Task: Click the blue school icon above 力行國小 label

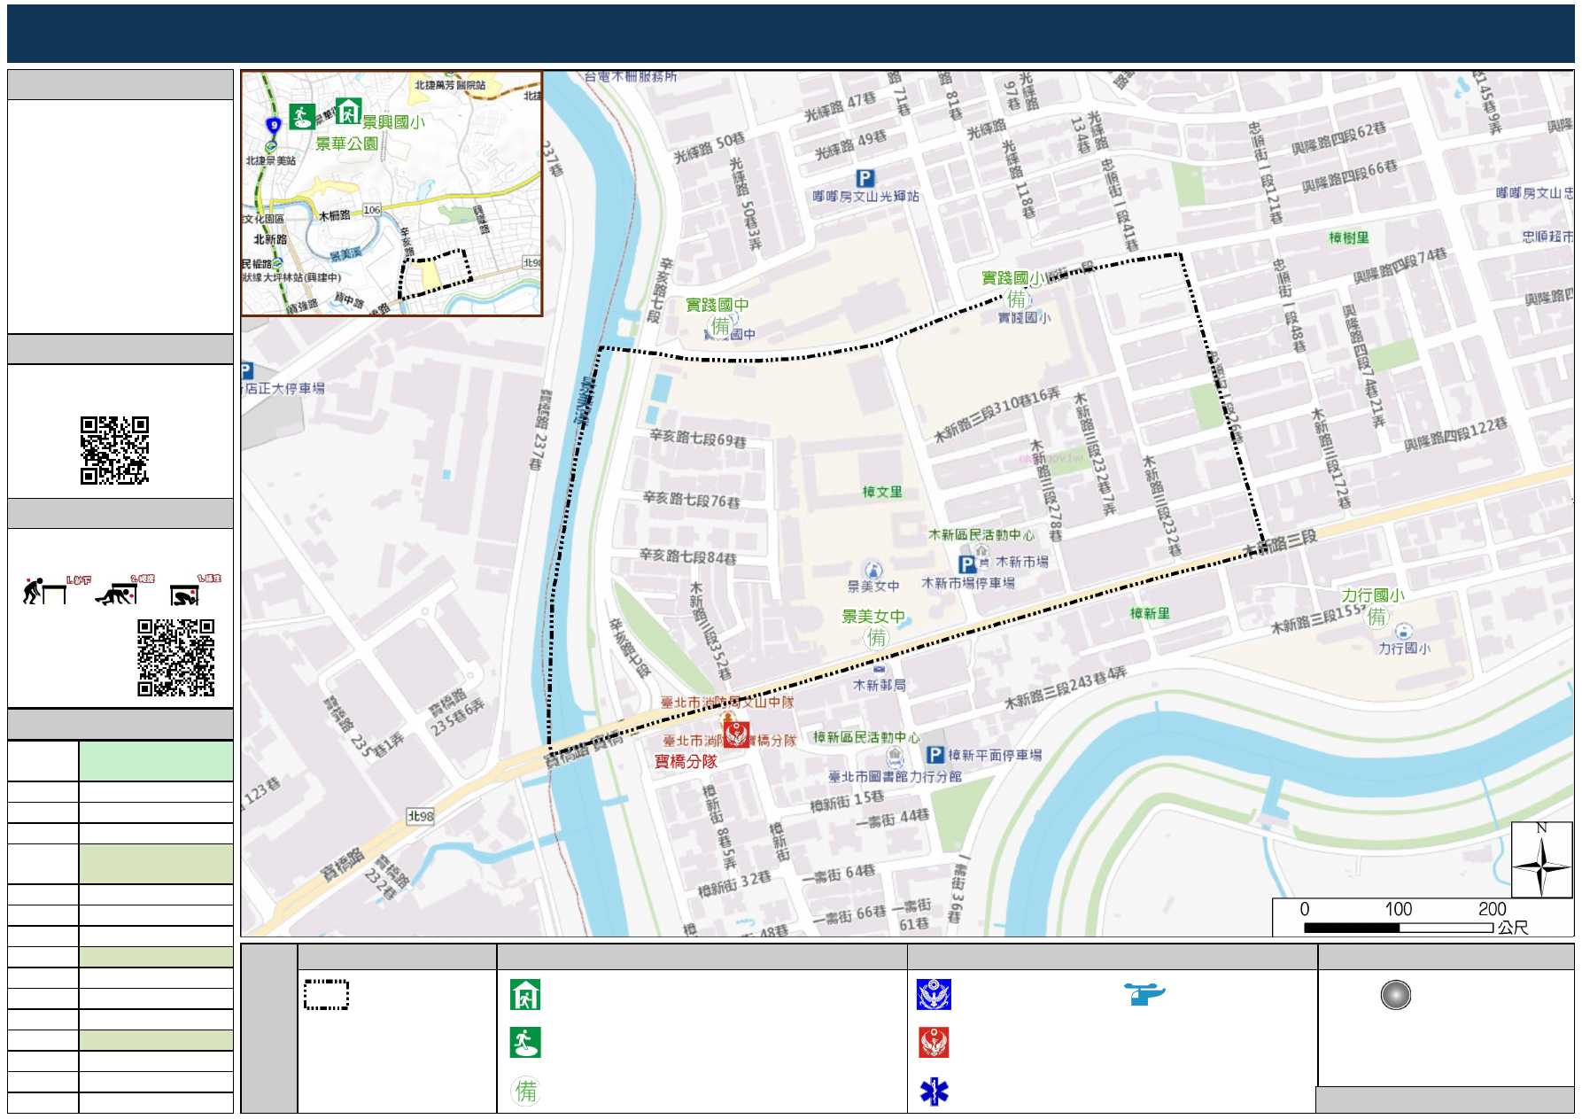Action: (1403, 632)
